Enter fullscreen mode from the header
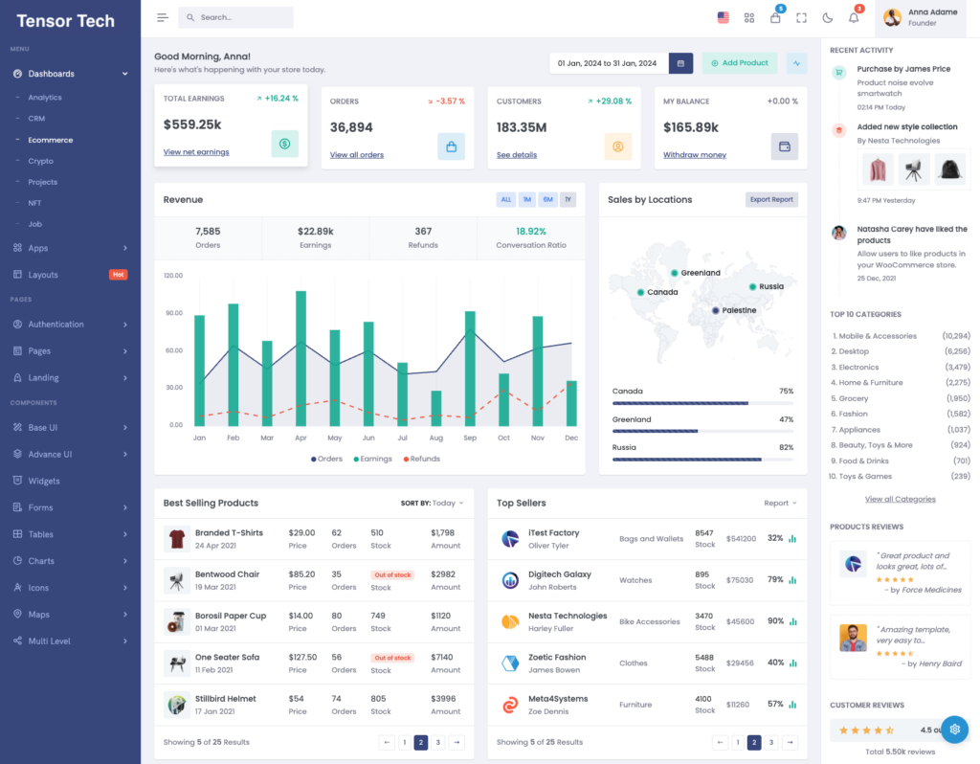The image size is (980, 764). point(801,17)
